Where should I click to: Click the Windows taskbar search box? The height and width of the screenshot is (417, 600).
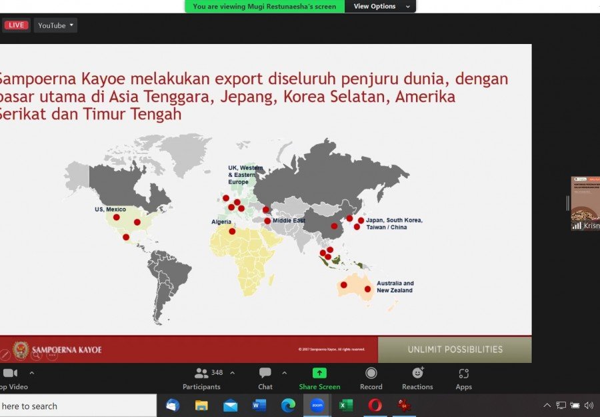78,406
